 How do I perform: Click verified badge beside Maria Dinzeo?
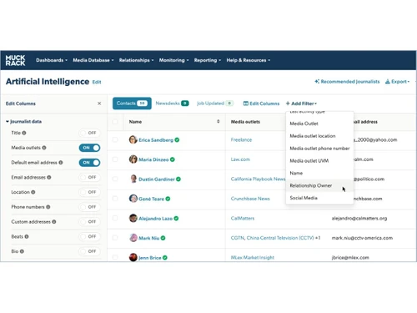[x=173, y=159]
